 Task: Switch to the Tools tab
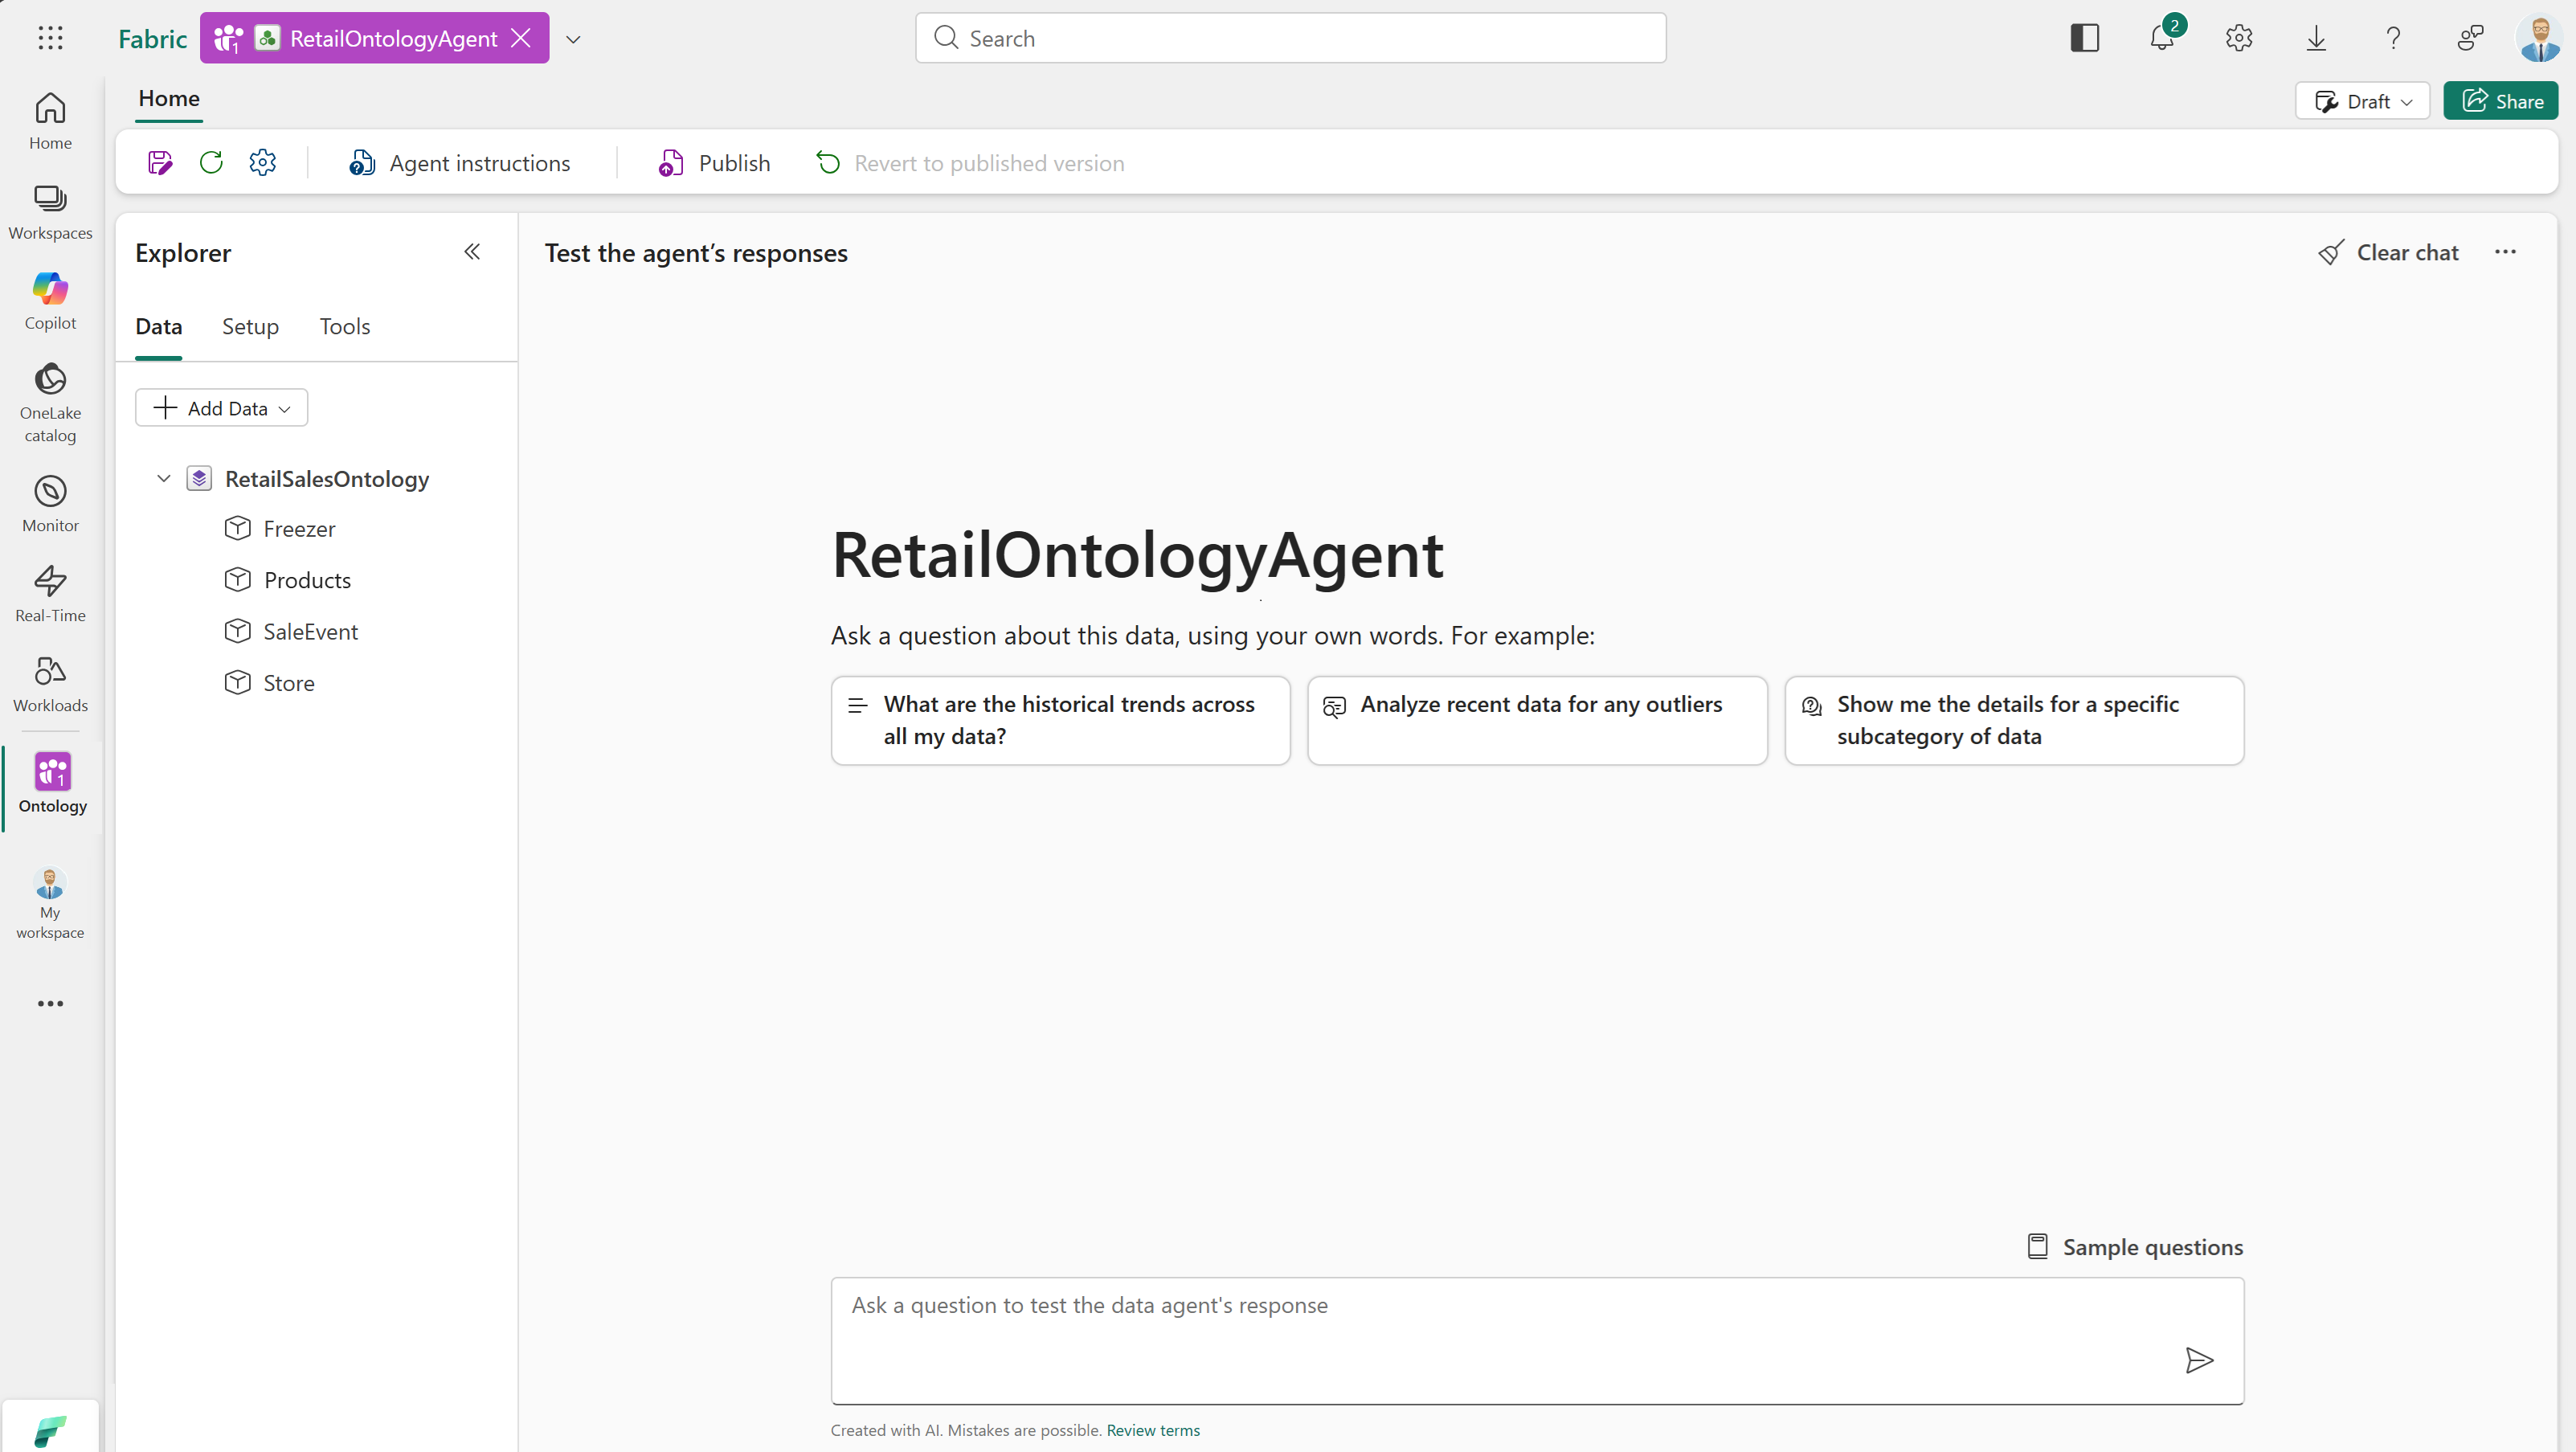coord(344,327)
